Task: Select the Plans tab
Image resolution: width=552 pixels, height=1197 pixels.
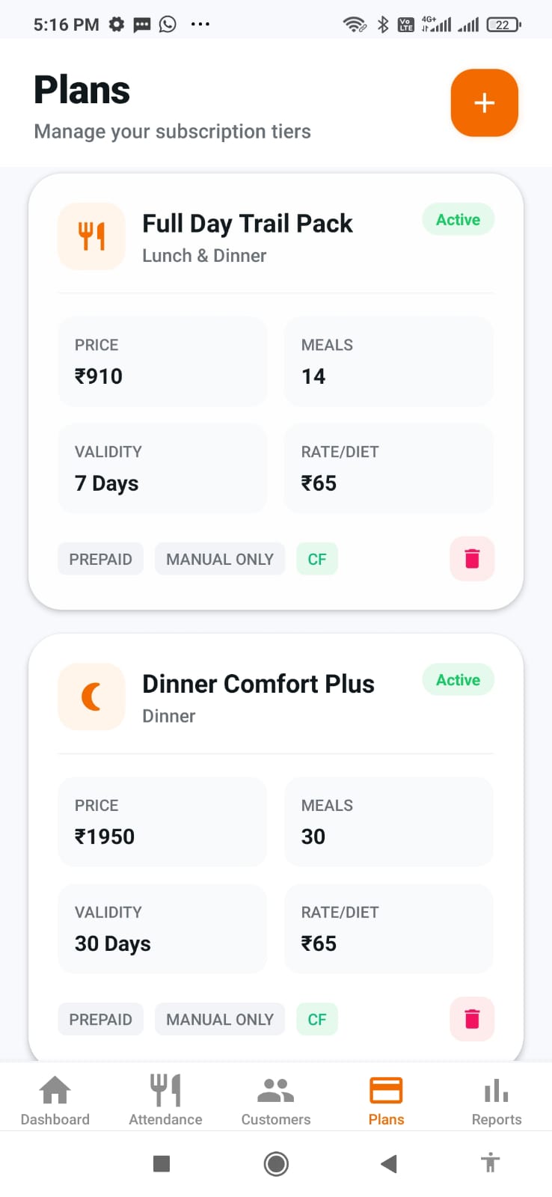Action: [x=386, y=1100]
